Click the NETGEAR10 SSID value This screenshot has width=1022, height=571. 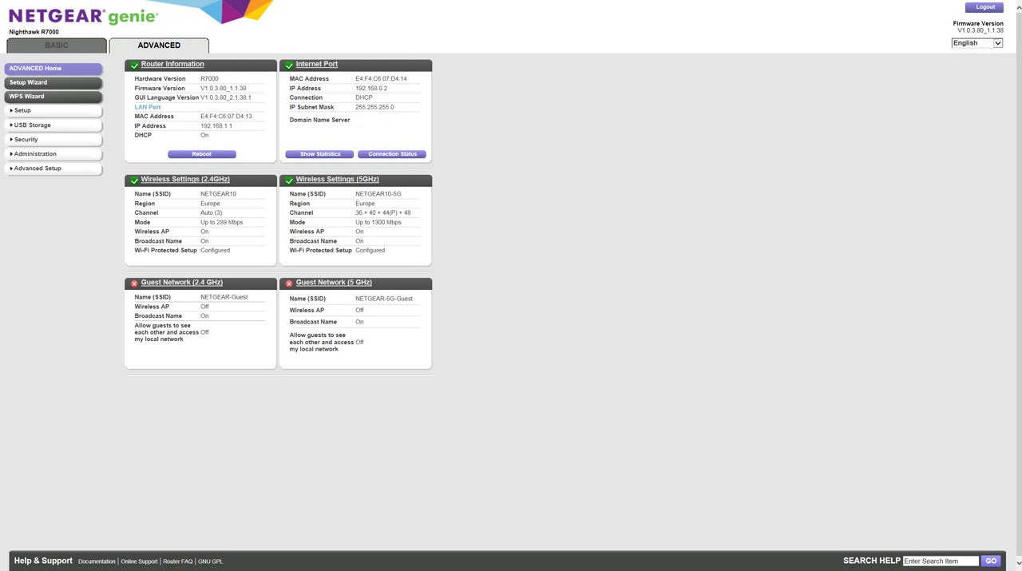219,194
